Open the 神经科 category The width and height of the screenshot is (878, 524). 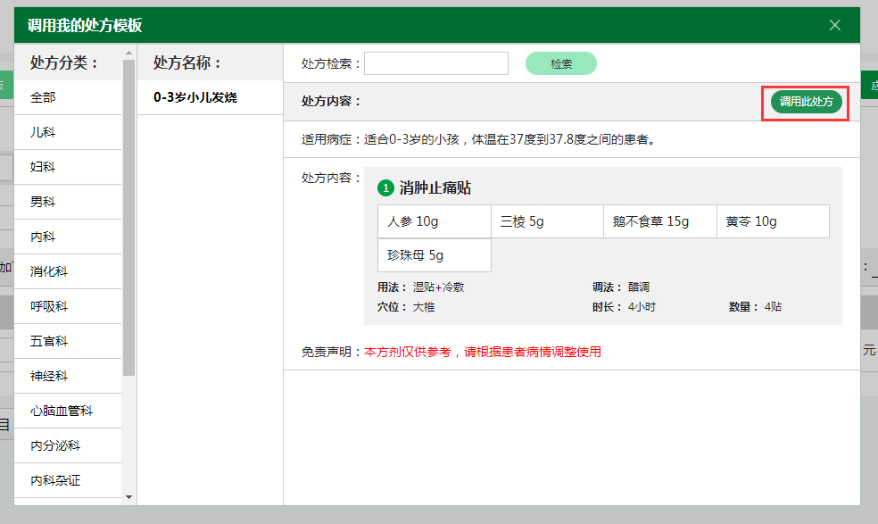[x=68, y=376]
